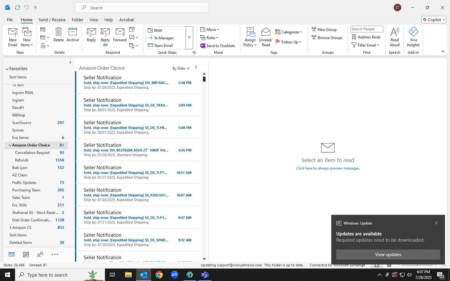The image size is (450, 281).
Task: Expand the Quick Steps gallery
Action: (189, 38)
